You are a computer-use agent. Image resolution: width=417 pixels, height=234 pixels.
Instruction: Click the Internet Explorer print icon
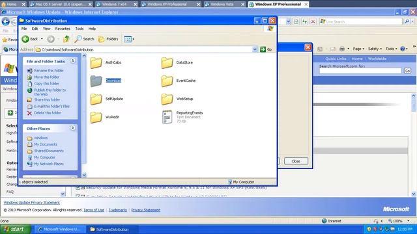[x=342, y=49]
